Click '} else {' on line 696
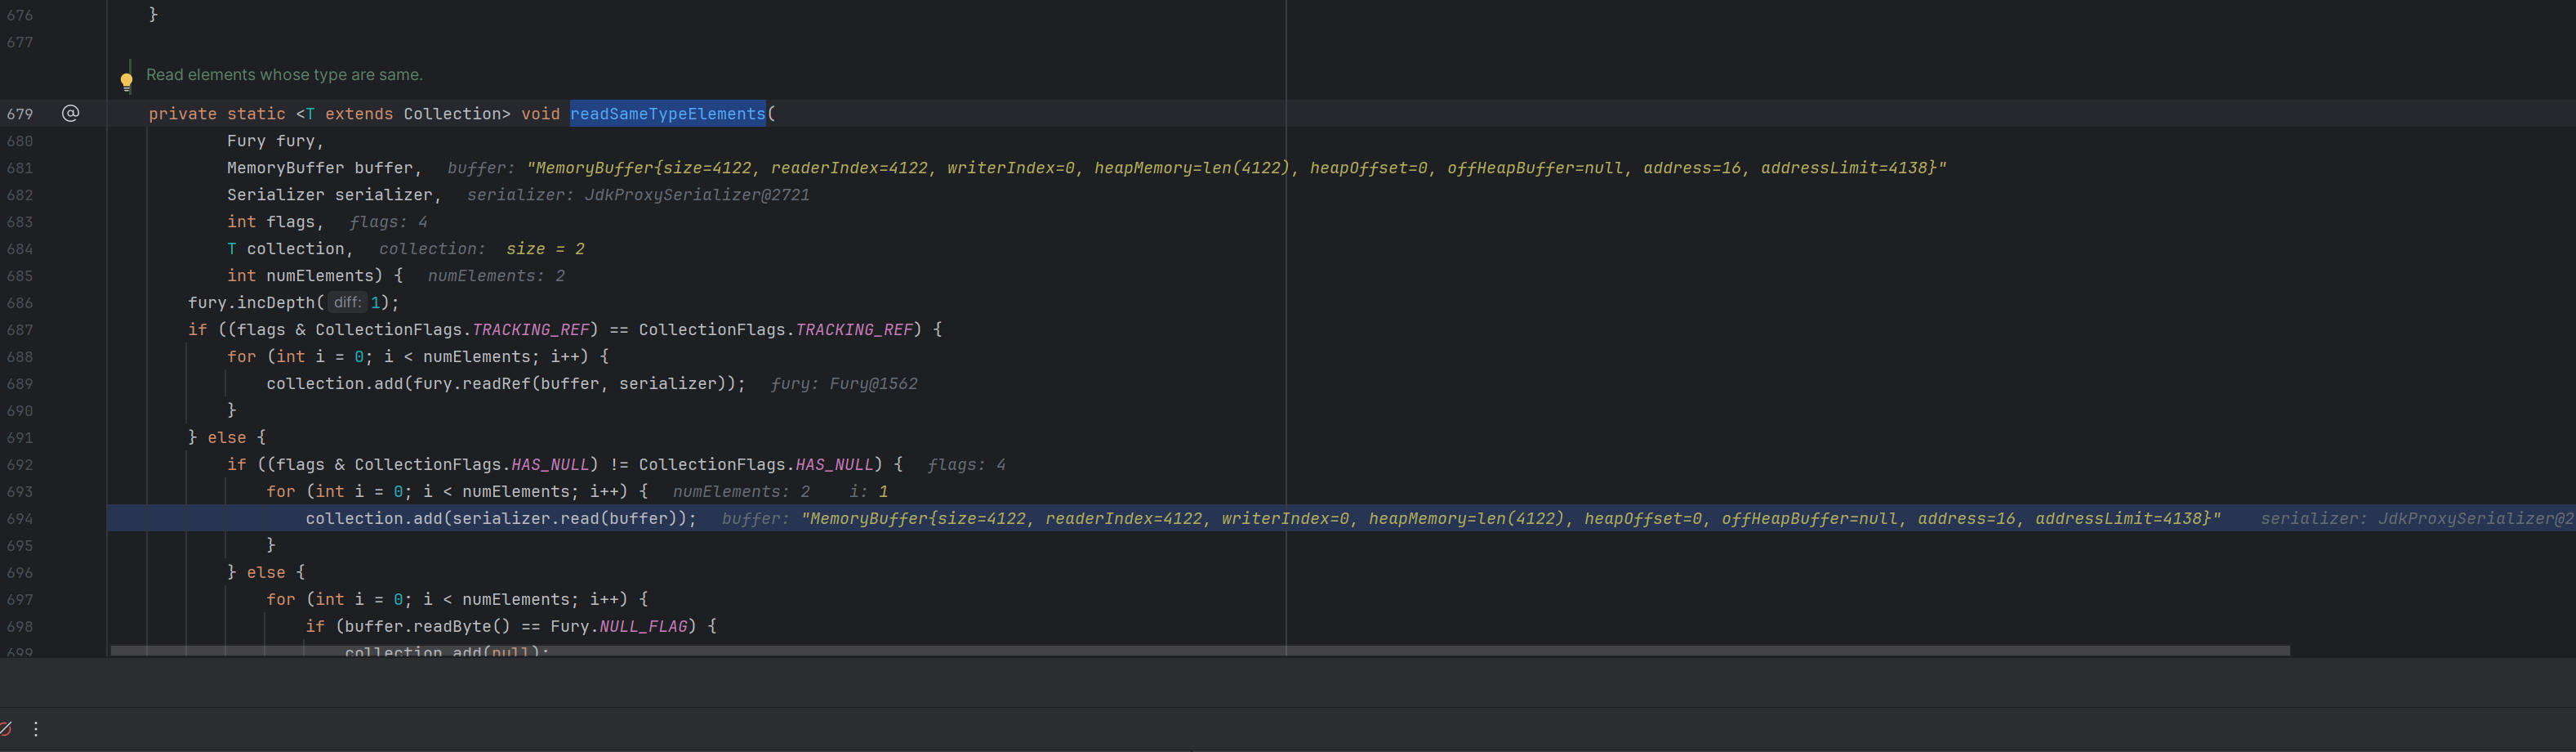 pos(266,573)
